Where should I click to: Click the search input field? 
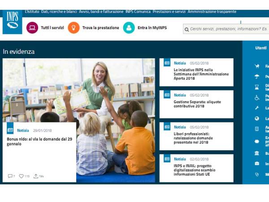click(229, 29)
